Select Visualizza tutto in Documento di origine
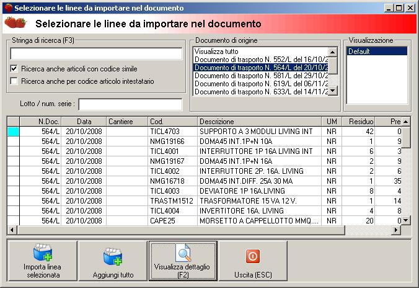419x288 pixels. [261, 52]
